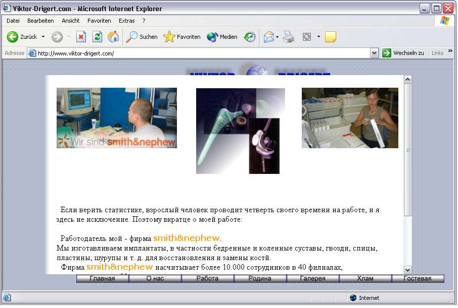Click the Zurück back arrow icon
Viewport: 458px width, 308px height.
(13, 37)
